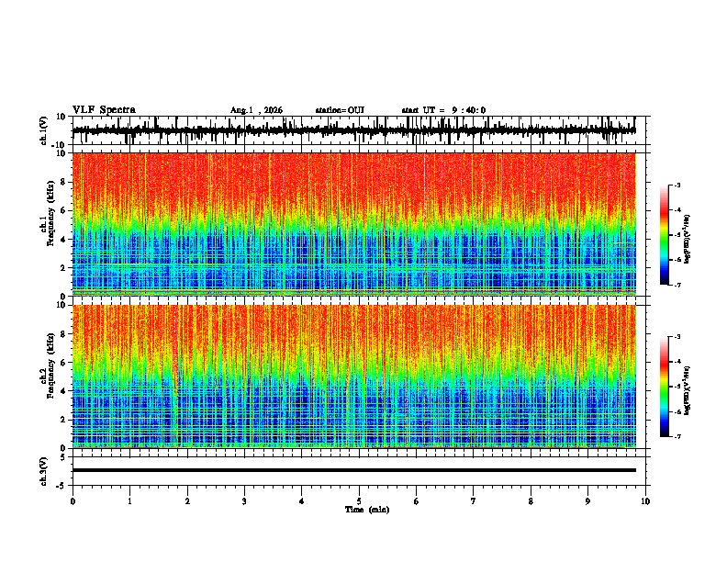Click the flat black ch.3 voltage trace
Screen dimensions: 727x562
pos(354,470)
